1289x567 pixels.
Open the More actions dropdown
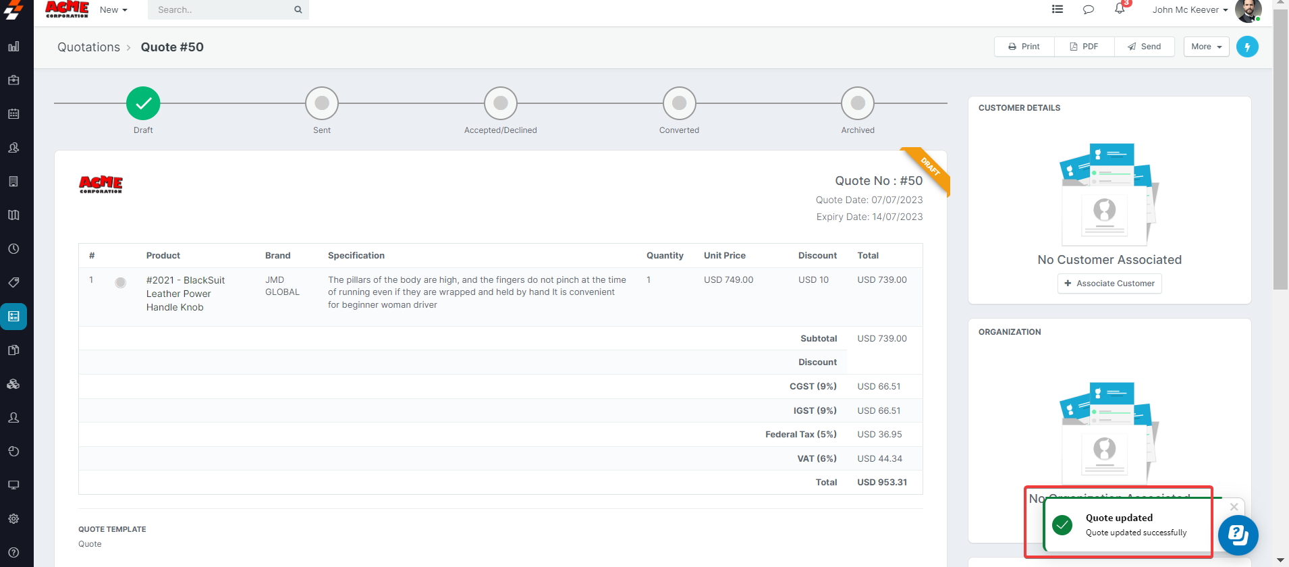pyautogui.click(x=1206, y=47)
